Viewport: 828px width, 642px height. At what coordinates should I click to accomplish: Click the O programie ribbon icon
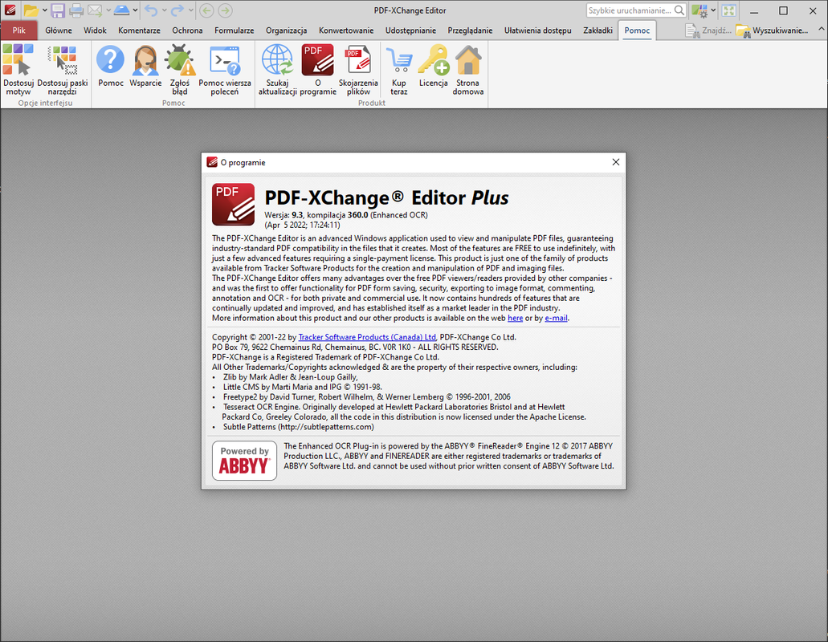(317, 70)
